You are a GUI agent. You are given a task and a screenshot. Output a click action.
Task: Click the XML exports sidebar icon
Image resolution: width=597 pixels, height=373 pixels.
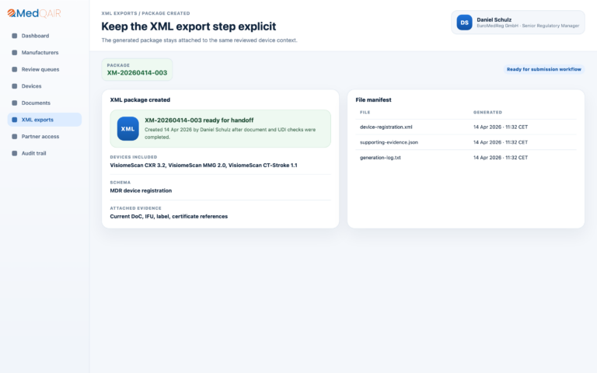click(15, 120)
